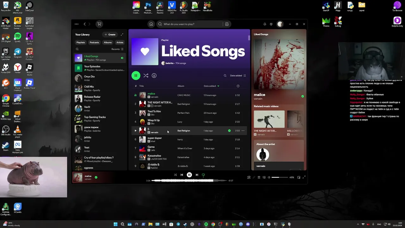405x228 pixels.
Task: Open the bebrito profile link
Action: pyautogui.click(x=170, y=63)
